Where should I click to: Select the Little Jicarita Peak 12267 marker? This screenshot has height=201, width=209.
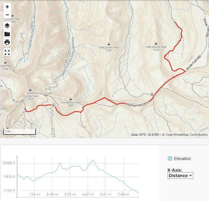(109, 44)
